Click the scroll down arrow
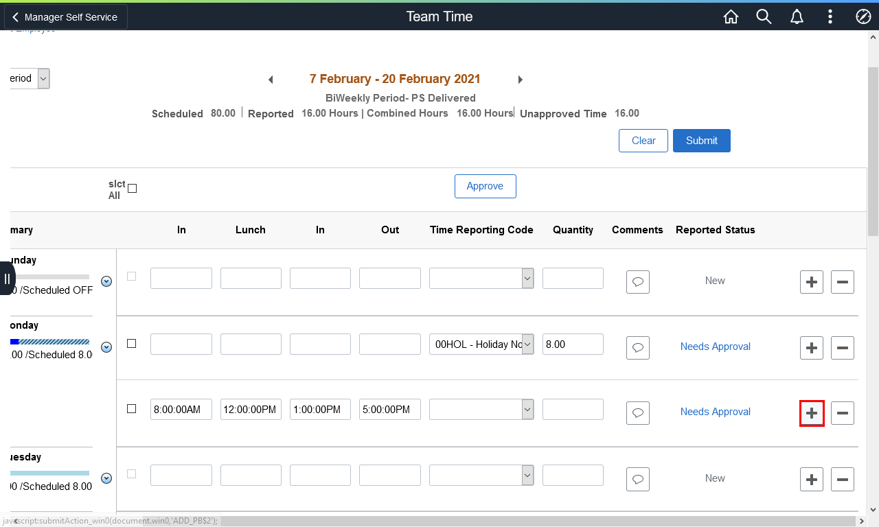 pos(873,510)
